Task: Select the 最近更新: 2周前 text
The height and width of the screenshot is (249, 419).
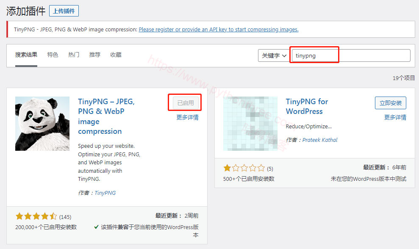Action: [177, 216]
